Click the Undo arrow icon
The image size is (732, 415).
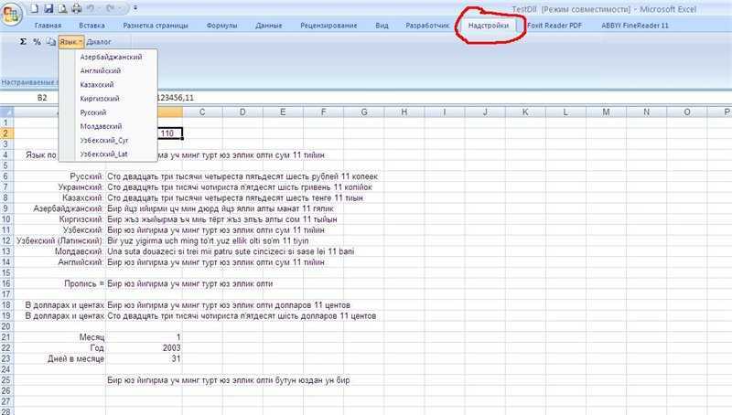tap(91, 8)
